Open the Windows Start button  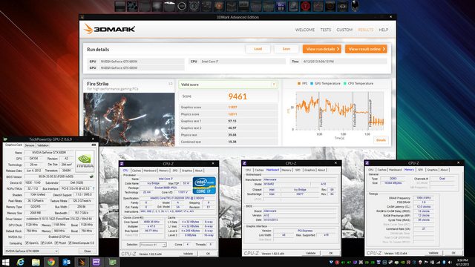tap(5, 262)
